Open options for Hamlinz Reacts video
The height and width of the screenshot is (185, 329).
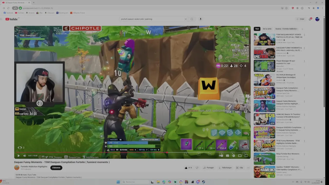click(304, 115)
